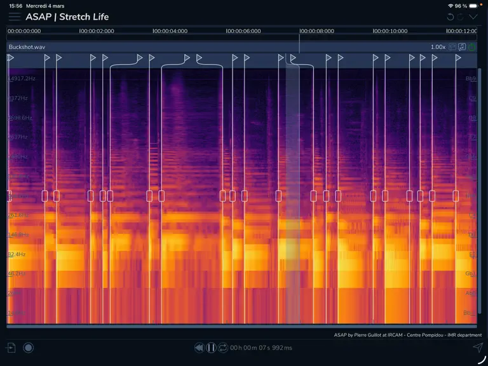Toggle the marker mode icon next to 1.00x
Image resolution: width=488 pixels, height=366 pixels.
coord(452,47)
